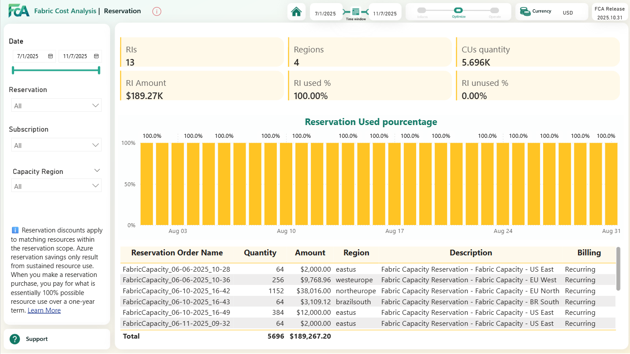Open the red info icon next to Reservation title
Viewport: 630px width, 354px height.
tap(157, 11)
